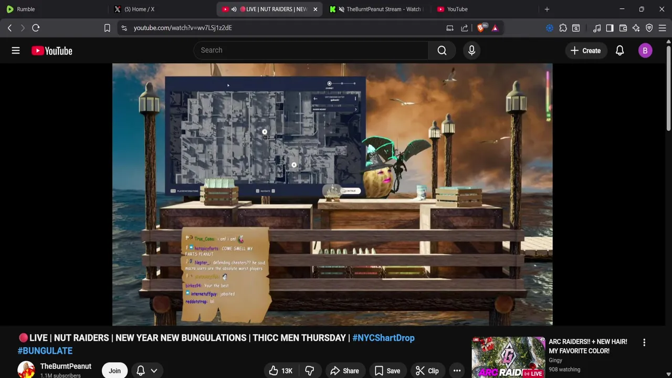Click the YouTube Search box

pos(311,50)
